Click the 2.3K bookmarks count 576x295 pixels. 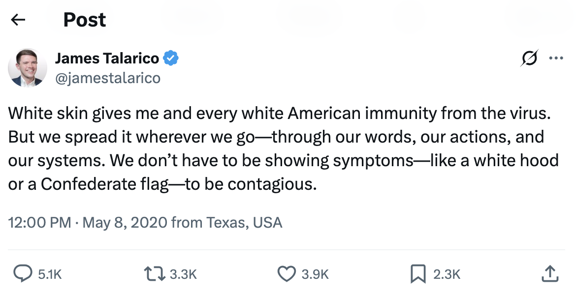[x=447, y=274]
